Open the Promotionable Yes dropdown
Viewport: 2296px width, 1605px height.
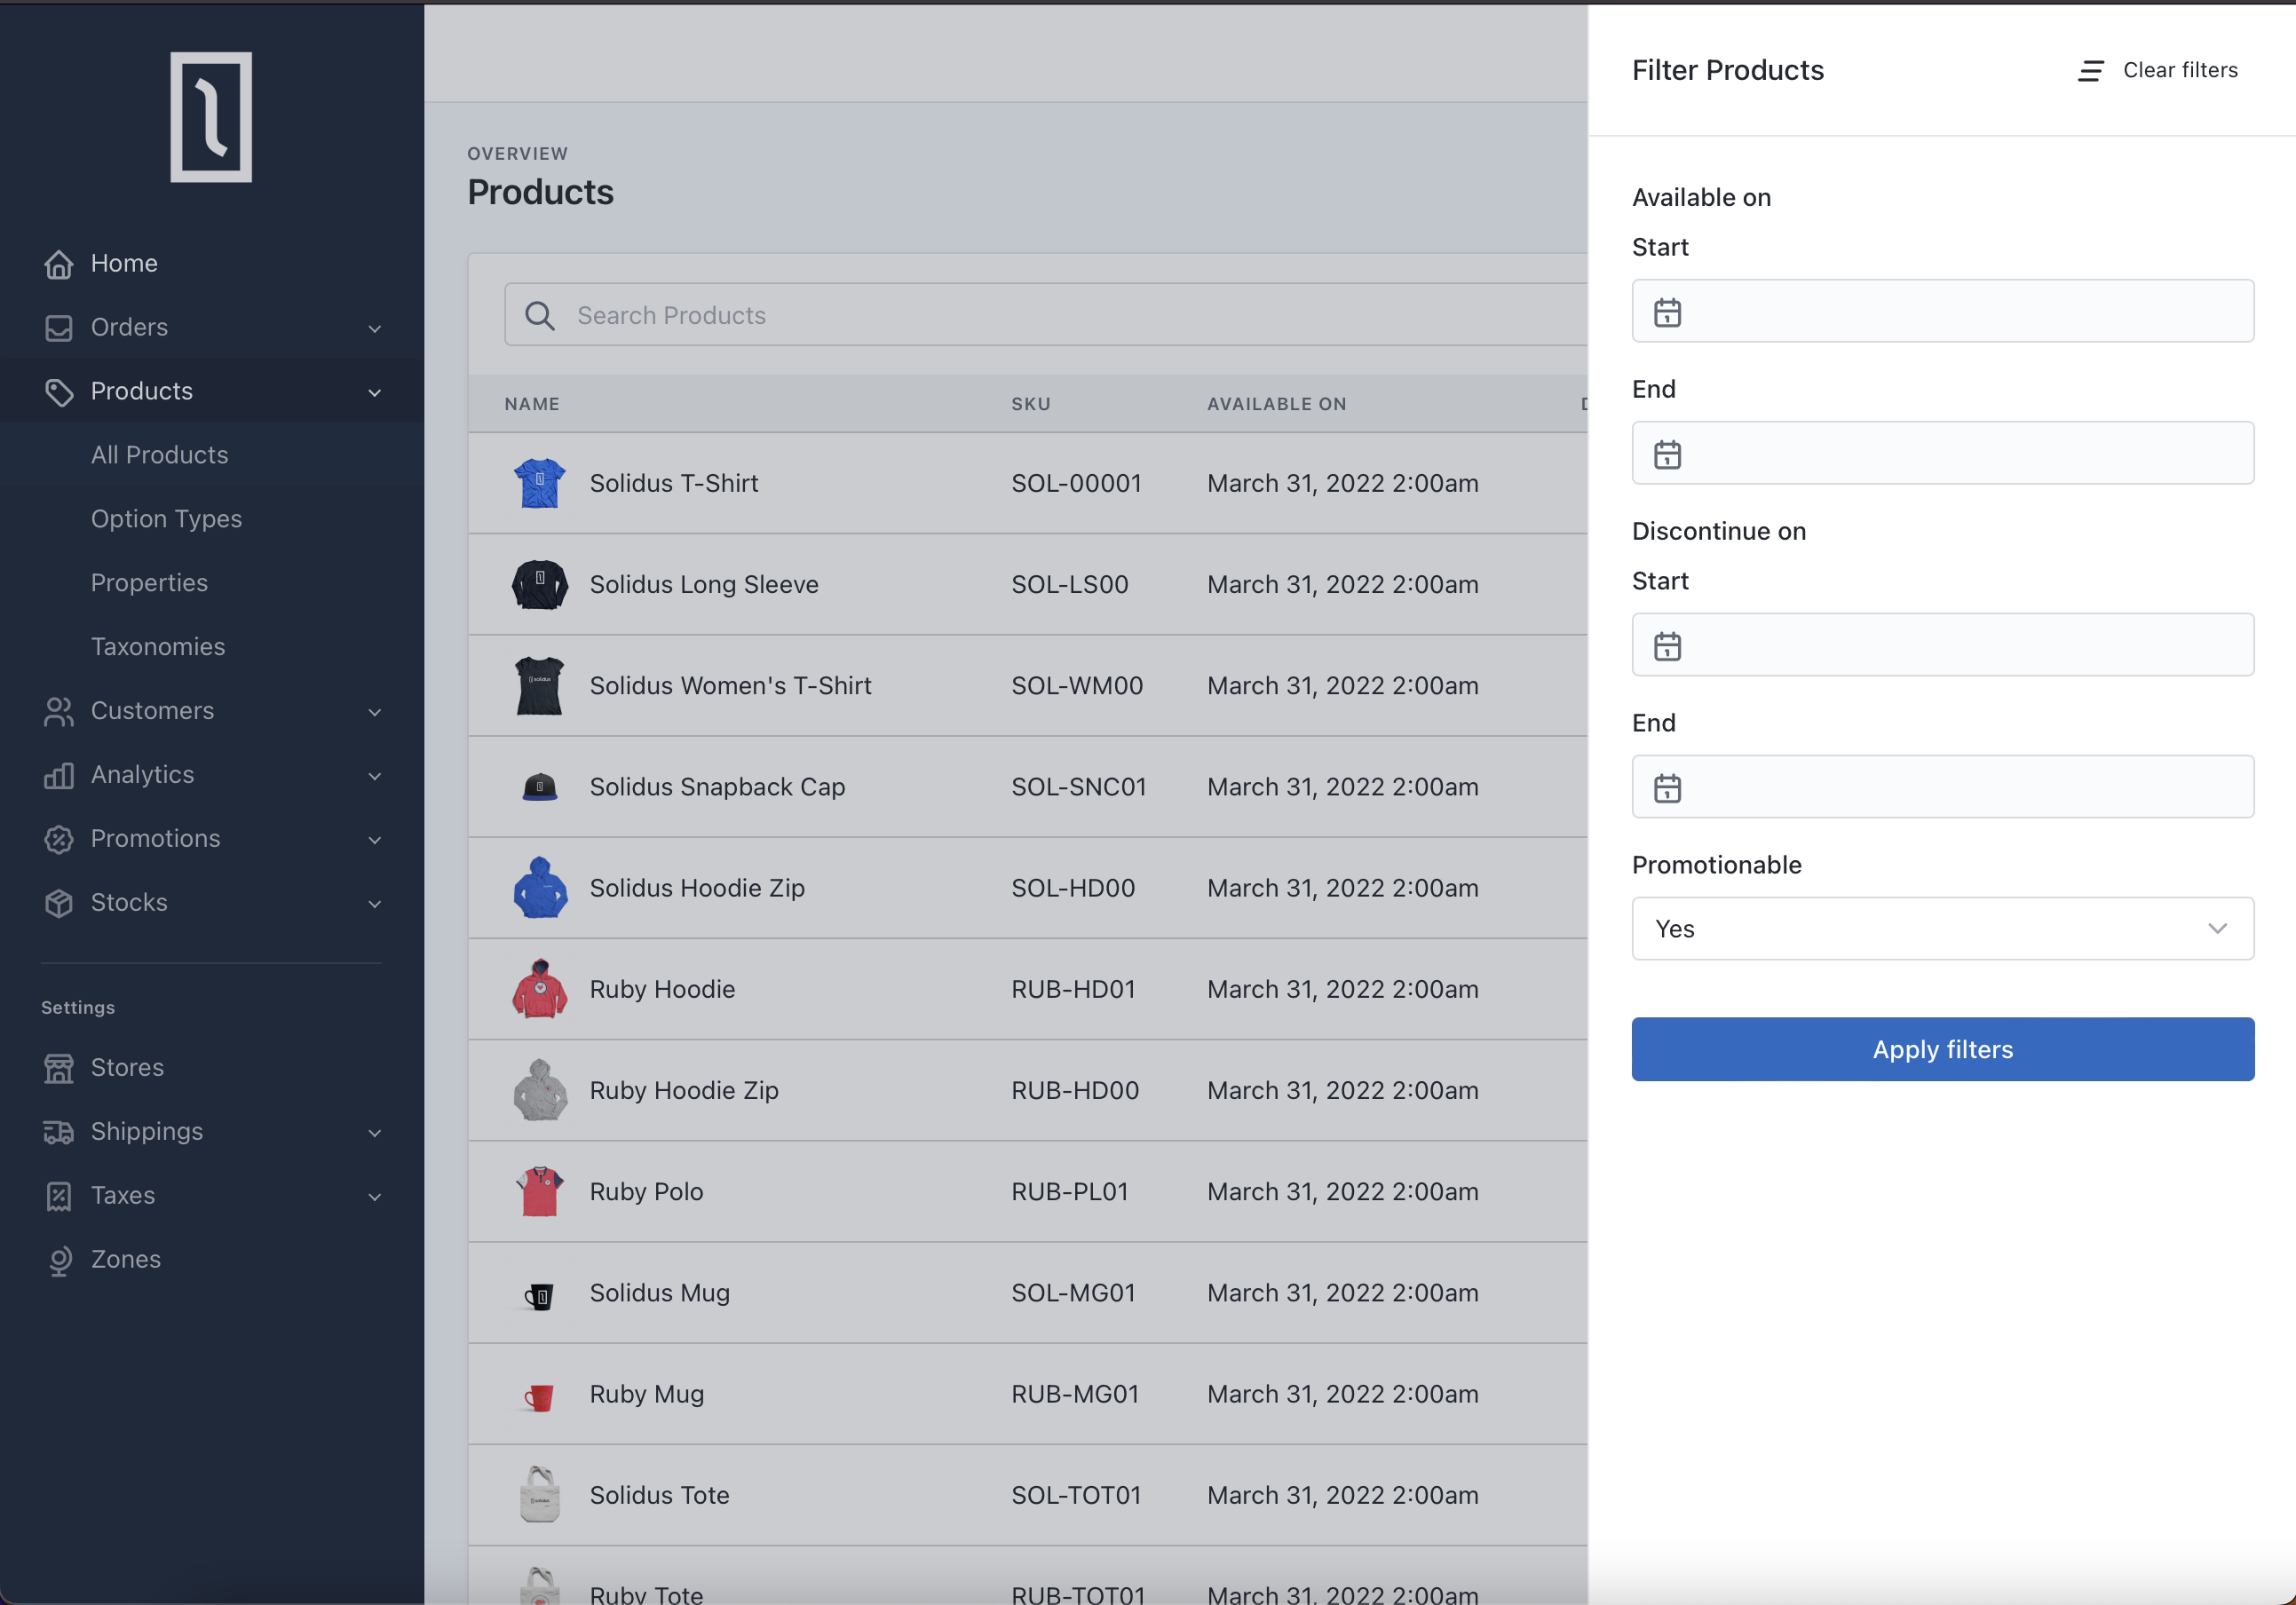tap(1942, 929)
